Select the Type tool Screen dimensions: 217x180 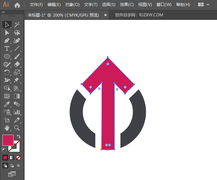(7, 48)
